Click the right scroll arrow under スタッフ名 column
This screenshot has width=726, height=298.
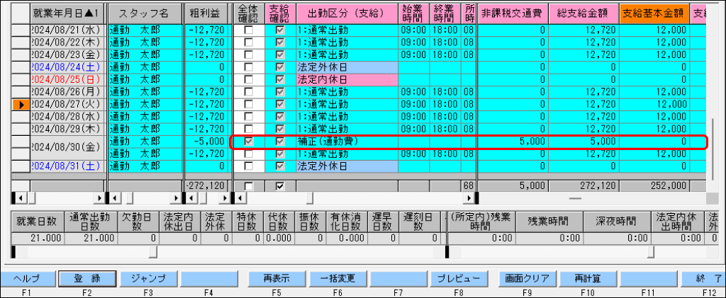pos(177,197)
